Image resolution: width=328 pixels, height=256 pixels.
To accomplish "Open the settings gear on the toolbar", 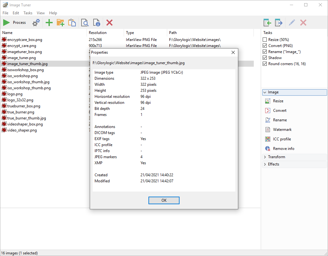I will tap(36, 23).
